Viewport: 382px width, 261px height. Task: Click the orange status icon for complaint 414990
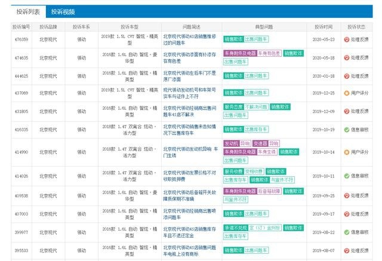tap(346, 152)
